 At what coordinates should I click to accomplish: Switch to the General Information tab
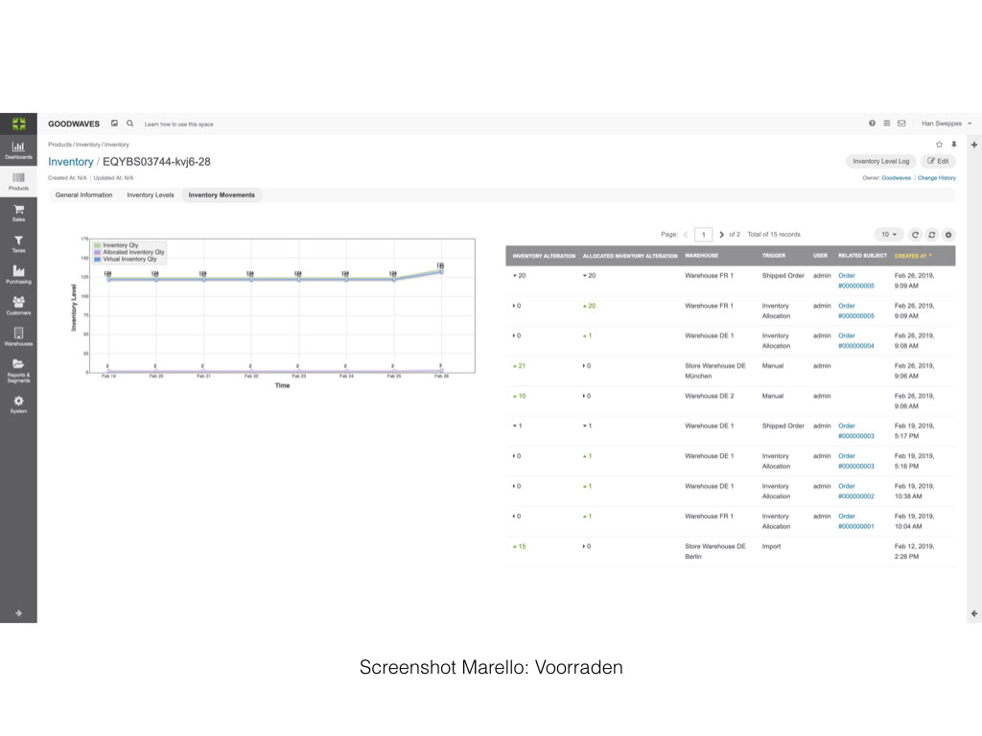pos(83,195)
